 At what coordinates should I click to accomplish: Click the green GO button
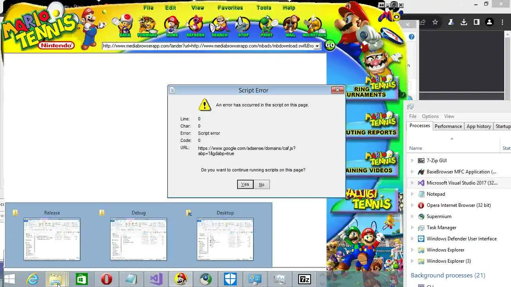tap(330, 45)
